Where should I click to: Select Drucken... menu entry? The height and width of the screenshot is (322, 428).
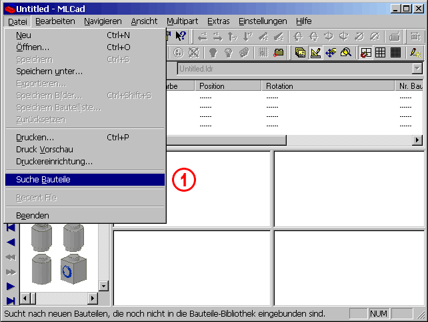pos(85,138)
